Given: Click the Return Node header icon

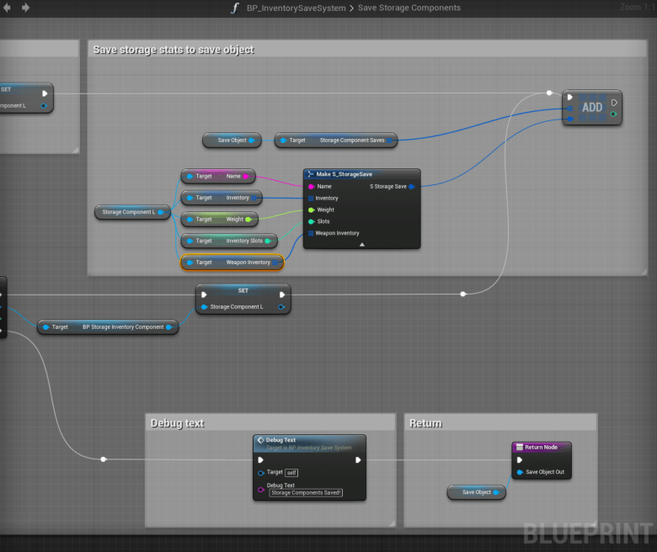Looking at the screenshot, I should click(x=519, y=447).
